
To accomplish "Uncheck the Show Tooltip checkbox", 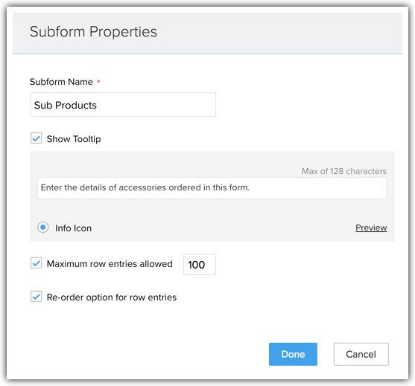I will (36, 138).
